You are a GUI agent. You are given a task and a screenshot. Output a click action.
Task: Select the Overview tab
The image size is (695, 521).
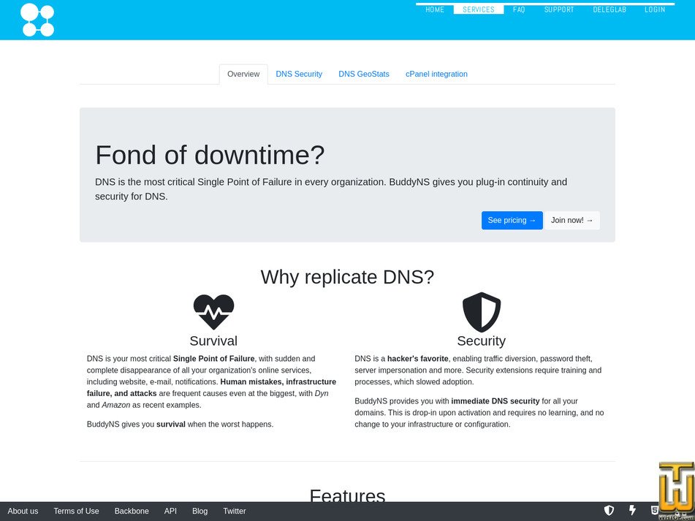click(x=243, y=74)
